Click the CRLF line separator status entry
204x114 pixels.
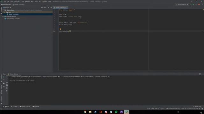point(152,109)
